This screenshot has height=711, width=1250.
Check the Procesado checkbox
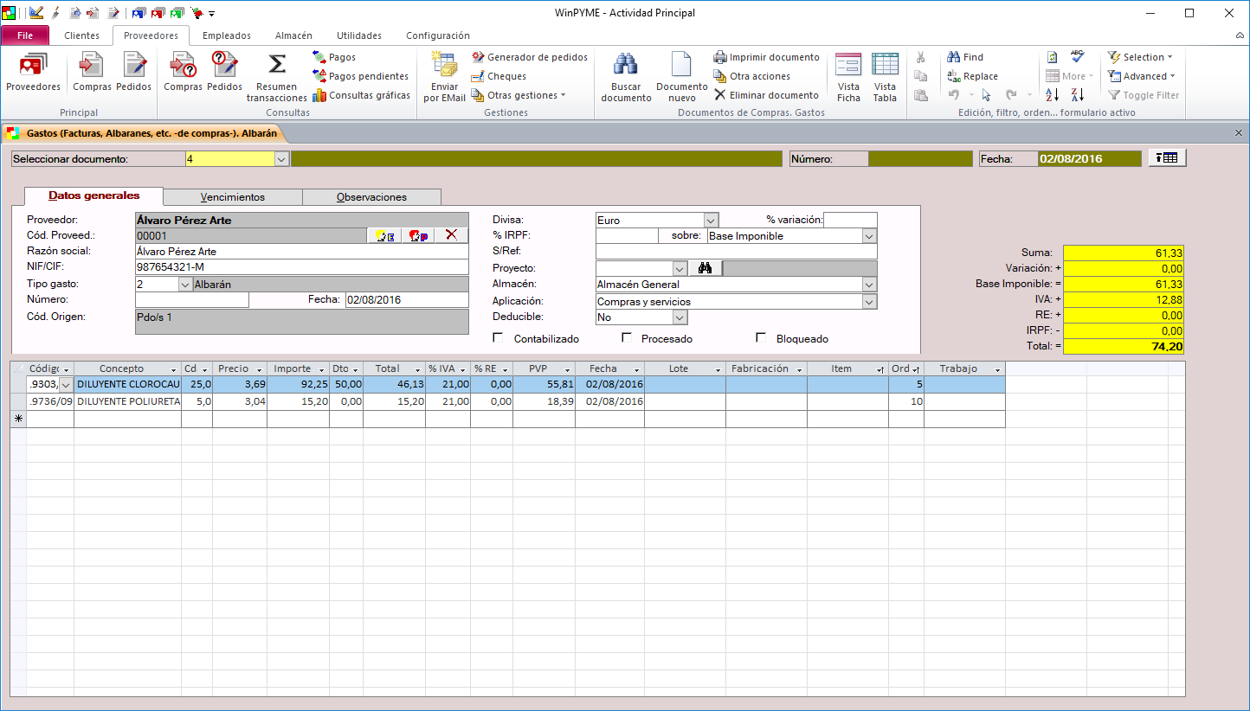coord(627,338)
